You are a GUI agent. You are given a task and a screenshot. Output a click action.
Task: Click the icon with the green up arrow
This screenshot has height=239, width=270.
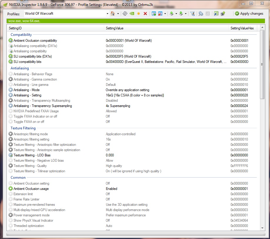click(x=223, y=14)
